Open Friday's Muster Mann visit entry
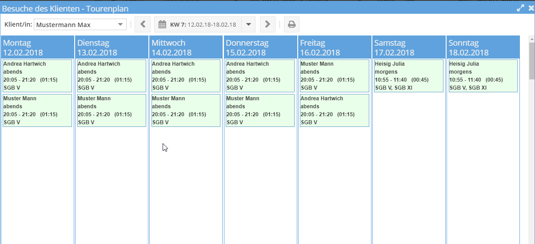This screenshot has width=535, height=244. (x=334, y=76)
